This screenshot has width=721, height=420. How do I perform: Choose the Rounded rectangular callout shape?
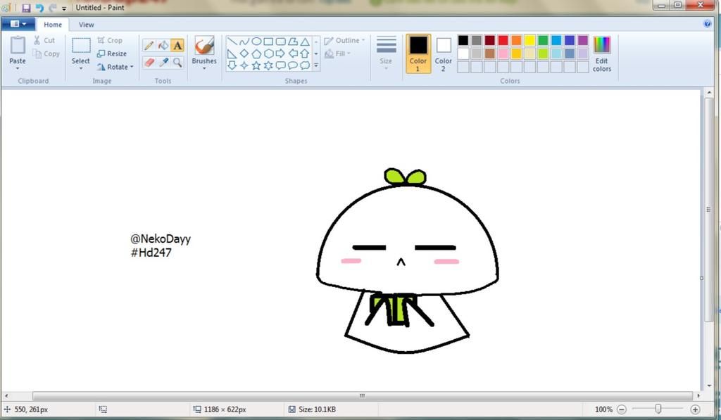tap(280, 65)
